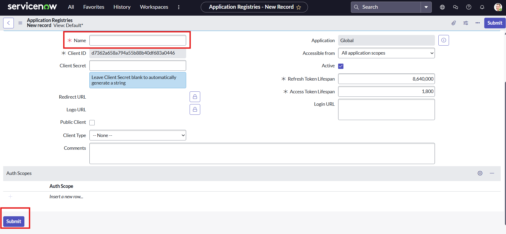Open the Favorites menu

coord(94,7)
